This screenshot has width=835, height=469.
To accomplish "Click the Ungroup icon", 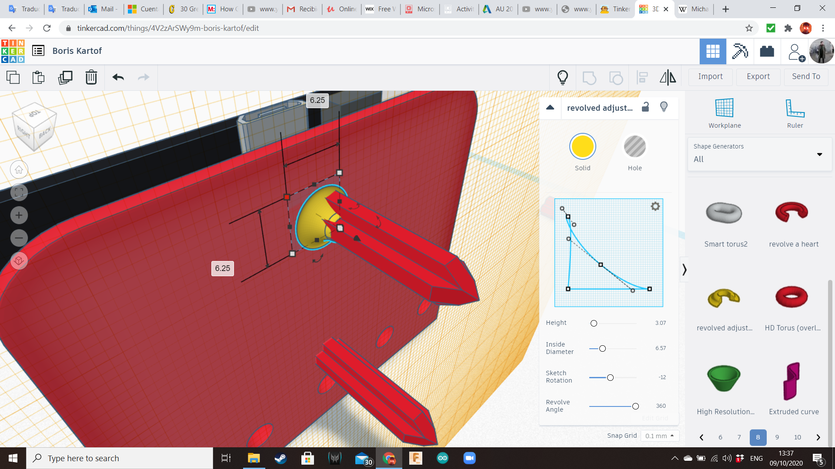I will pos(616,77).
